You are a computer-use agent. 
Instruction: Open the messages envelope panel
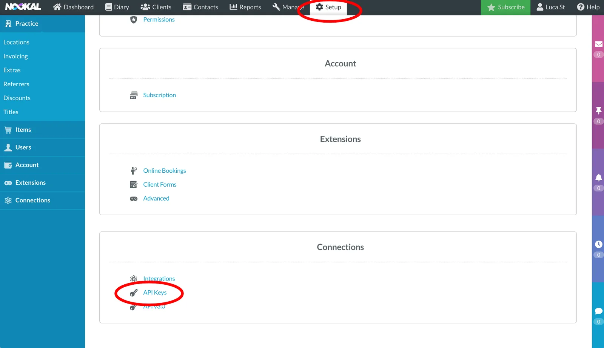598,44
